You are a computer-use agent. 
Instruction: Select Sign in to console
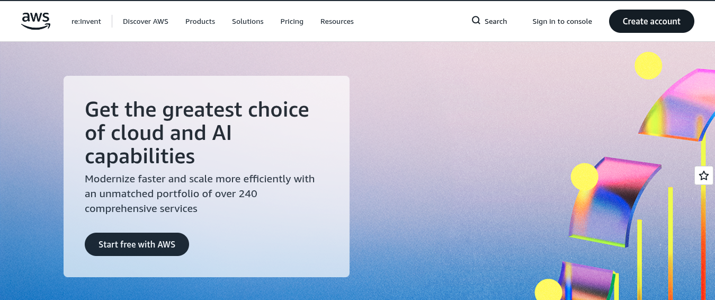pyautogui.click(x=562, y=22)
